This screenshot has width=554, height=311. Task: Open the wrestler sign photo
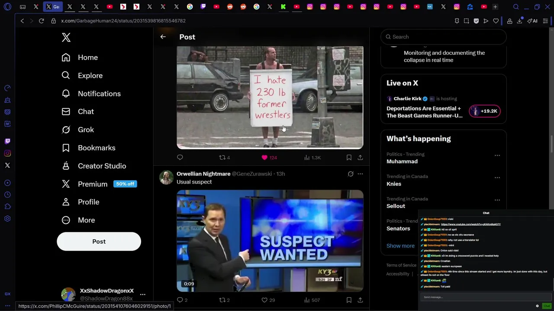click(x=270, y=98)
